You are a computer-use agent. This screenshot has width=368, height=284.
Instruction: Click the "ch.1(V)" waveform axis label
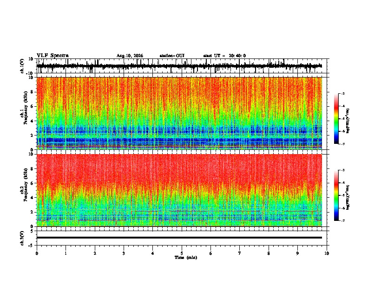tap(22, 66)
